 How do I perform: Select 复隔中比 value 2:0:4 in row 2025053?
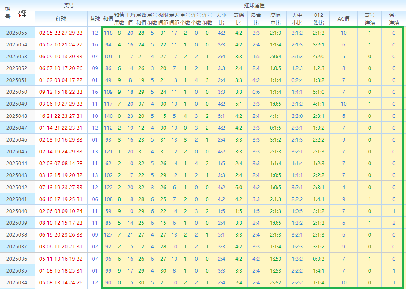pyautogui.click(x=275, y=56)
